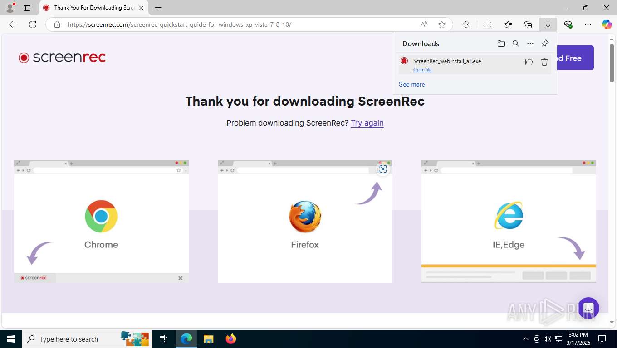Click the Chrome instruction image
The image size is (617, 348).
point(101,221)
